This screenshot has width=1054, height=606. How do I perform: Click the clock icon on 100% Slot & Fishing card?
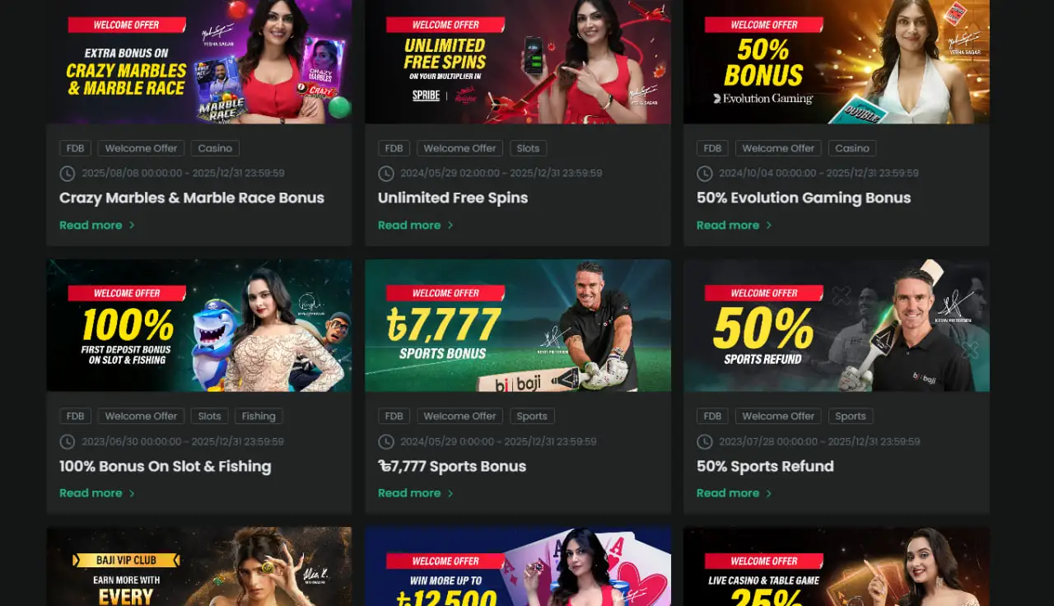click(67, 442)
